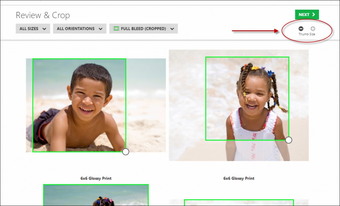Open the ALL SIZES dropdown
Viewport: 340px width, 206px height.
[33, 29]
